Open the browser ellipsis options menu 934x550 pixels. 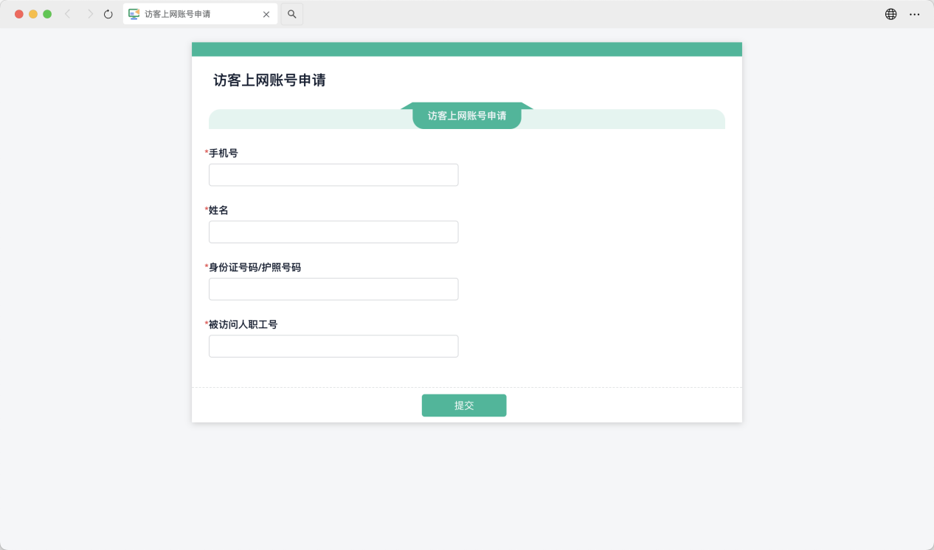[915, 13]
